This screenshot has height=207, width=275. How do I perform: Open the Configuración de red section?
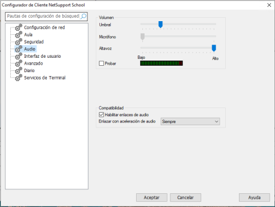click(45, 27)
